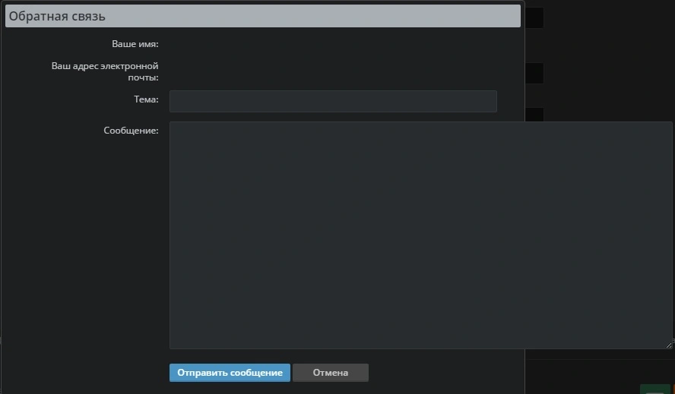Cancel the feedback form with Отмена
Screen dimensions: 675x394
coord(330,373)
